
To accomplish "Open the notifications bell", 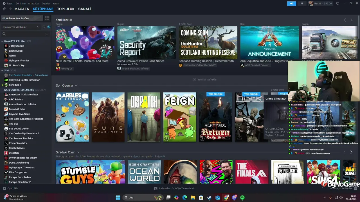I will 302,3.
